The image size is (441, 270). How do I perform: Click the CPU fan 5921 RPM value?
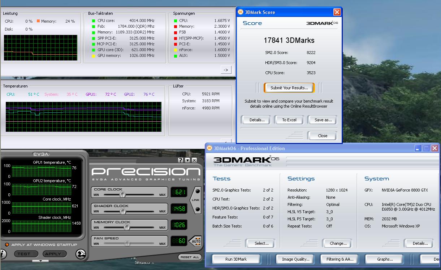click(211, 94)
